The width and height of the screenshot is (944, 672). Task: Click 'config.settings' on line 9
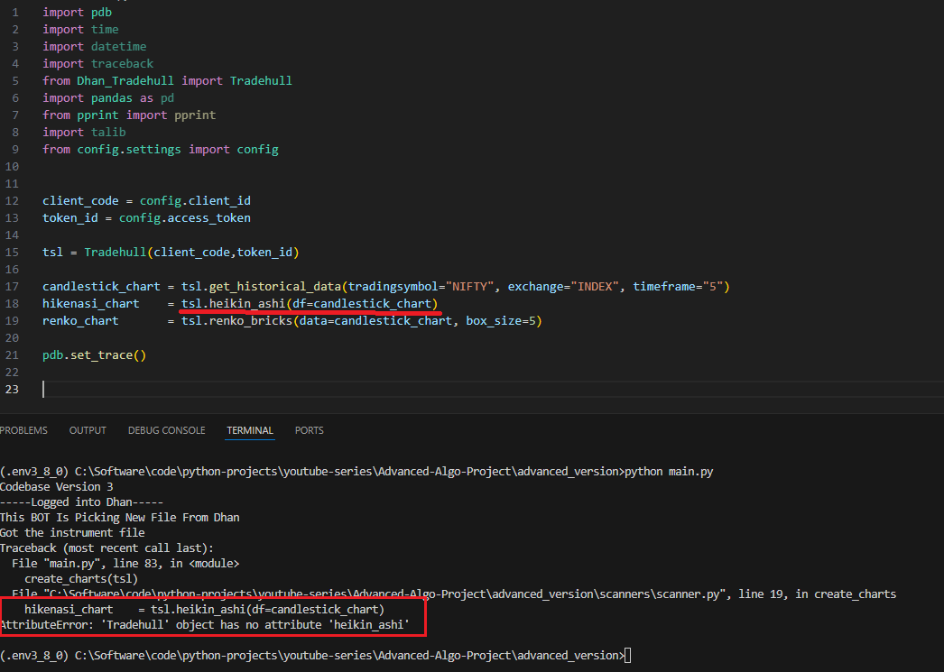[129, 149]
